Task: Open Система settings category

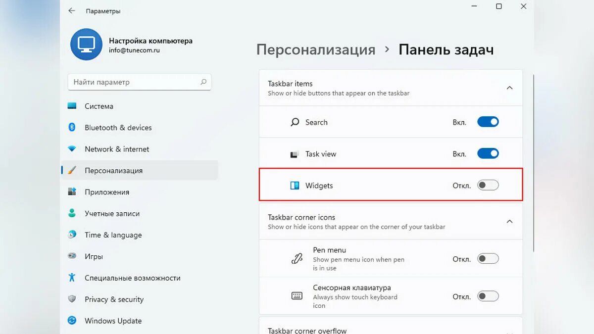Action: pyautogui.click(x=139, y=106)
